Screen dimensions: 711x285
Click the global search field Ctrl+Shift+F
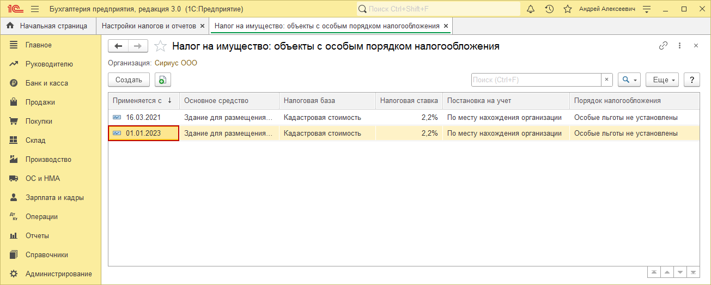coord(439,9)
